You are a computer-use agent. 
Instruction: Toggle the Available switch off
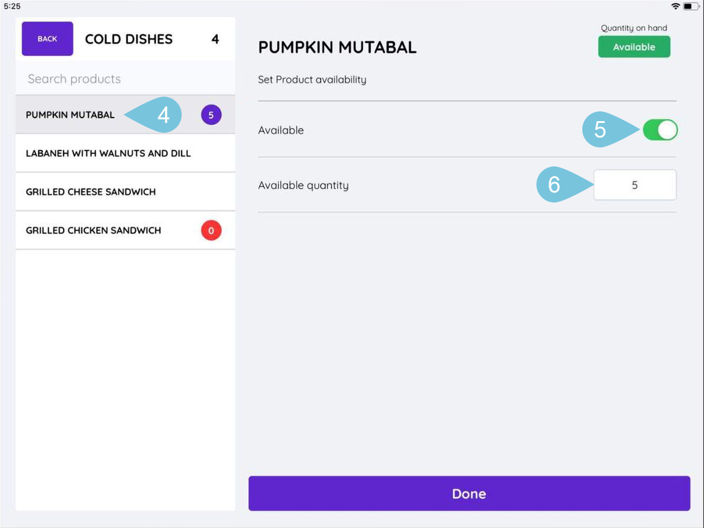point(660,130)
